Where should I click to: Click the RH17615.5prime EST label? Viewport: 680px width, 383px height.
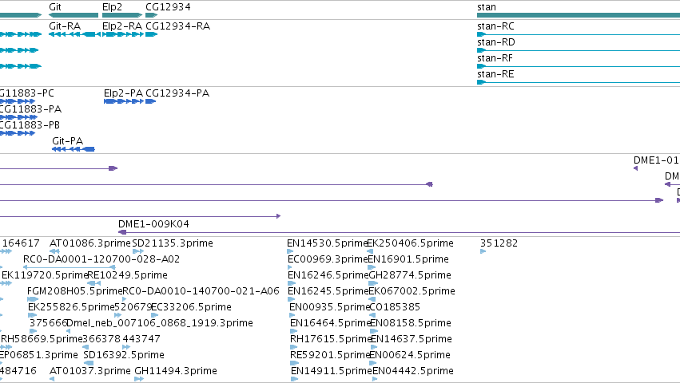331,339
